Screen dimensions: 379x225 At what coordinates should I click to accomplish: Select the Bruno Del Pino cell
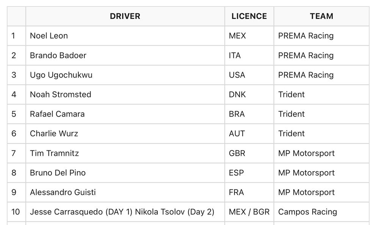coord(58,173)
